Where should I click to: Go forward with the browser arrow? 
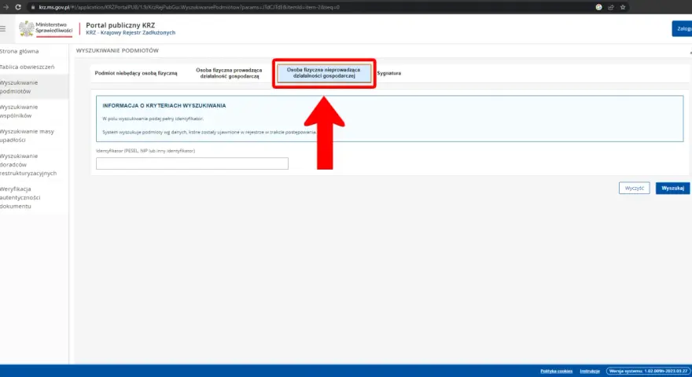(x=6, y=7)
